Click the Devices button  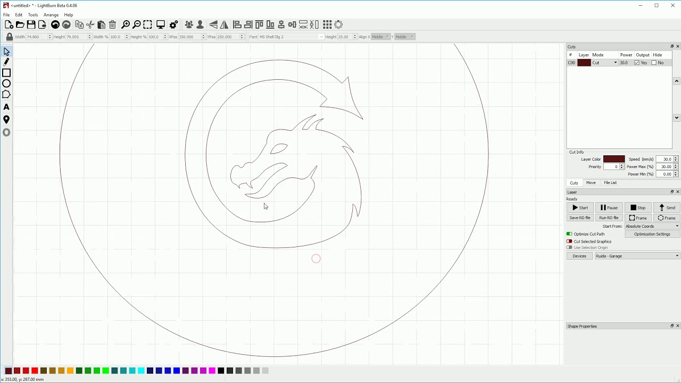pos(579,256)
